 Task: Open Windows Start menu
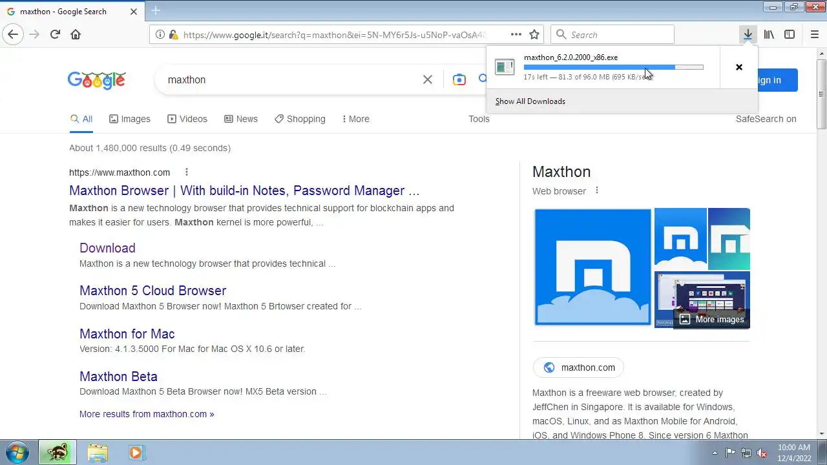pos(17,452)
